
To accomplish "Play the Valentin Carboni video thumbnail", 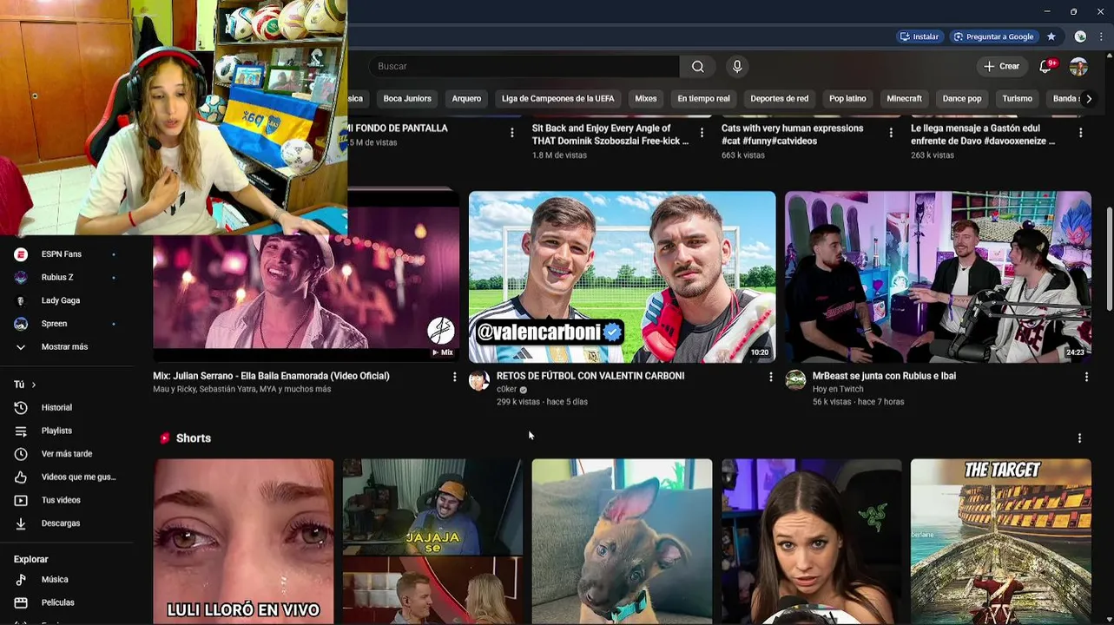I will pos(622,277).
